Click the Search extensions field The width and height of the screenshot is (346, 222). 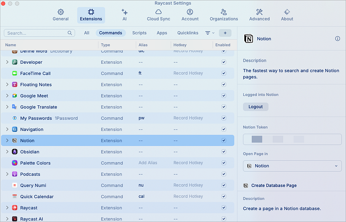tap(37, 33)
